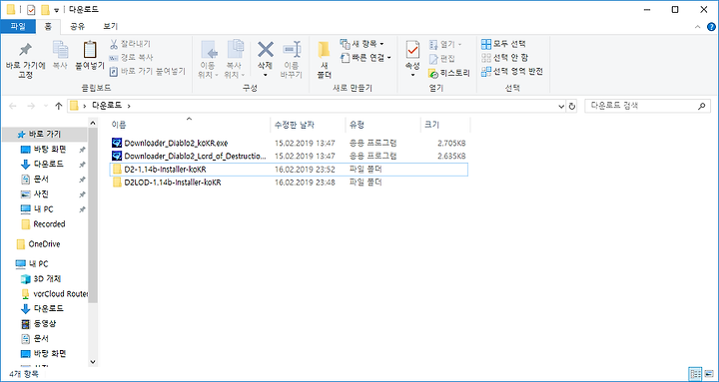The image size is (719, 382).
Task: Open quick access toolbar customize dropdown
Action: coord(56,10)
